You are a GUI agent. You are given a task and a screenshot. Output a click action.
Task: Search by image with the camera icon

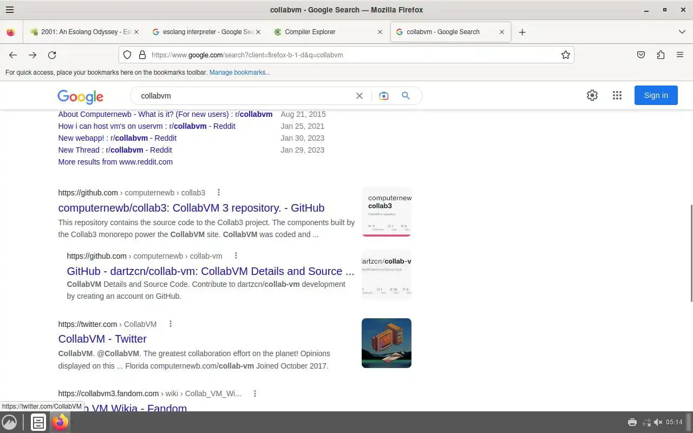(x=384, y=96)
